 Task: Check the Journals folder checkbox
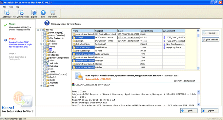[45, 83]
